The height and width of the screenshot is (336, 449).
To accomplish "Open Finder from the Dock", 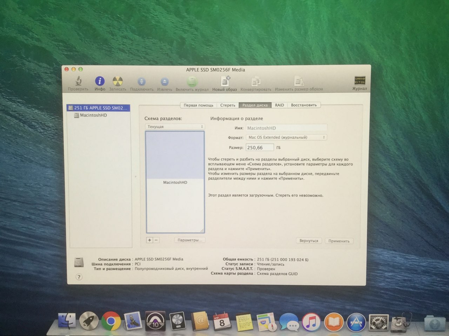I will tap(67, 321).
